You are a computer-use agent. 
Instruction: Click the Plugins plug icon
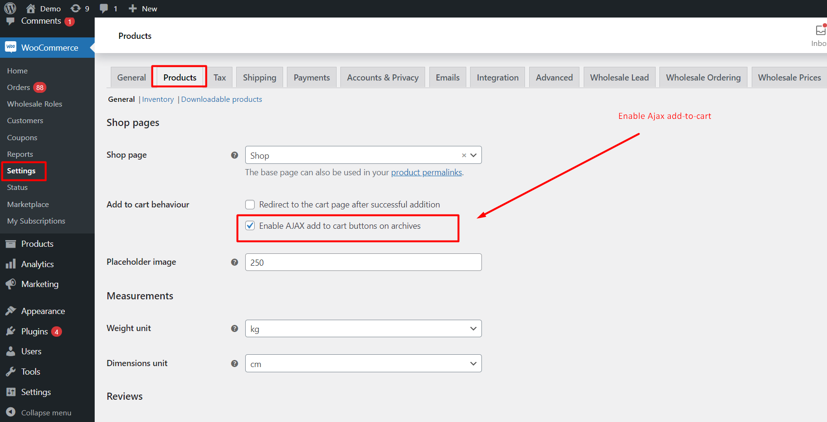coord(10,331)
